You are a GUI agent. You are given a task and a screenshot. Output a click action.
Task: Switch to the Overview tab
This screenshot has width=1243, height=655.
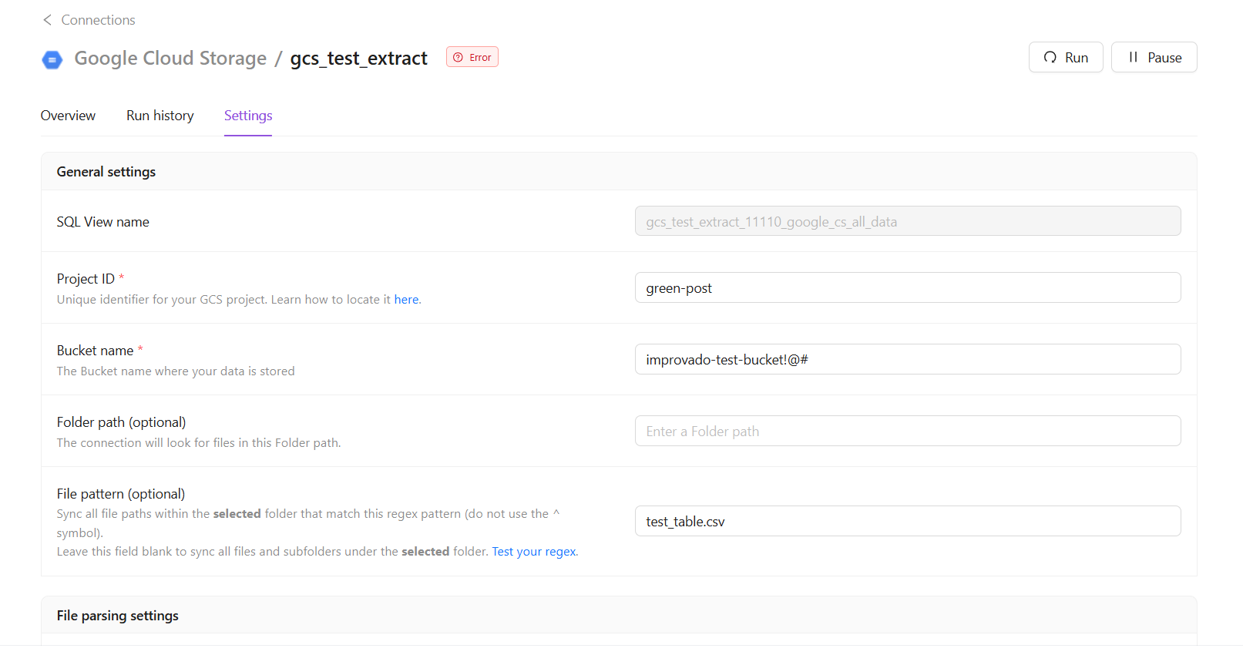tap(68, 116)
